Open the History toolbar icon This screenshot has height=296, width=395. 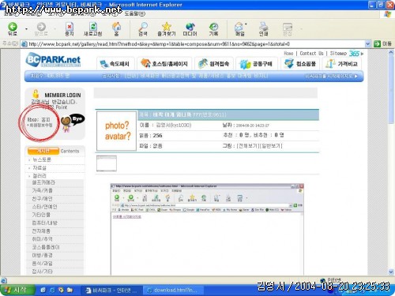(213, 28)
